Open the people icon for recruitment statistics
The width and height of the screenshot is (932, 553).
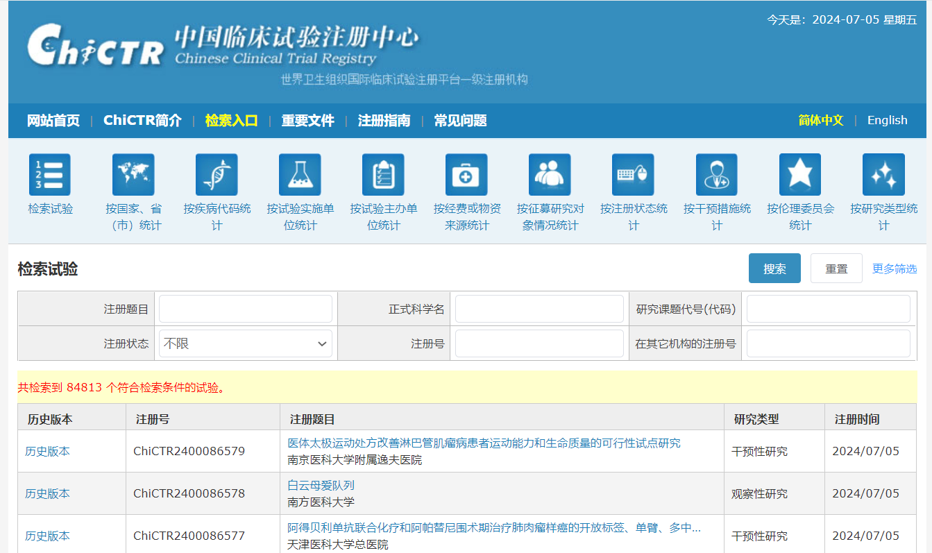[x=550, y=175]
